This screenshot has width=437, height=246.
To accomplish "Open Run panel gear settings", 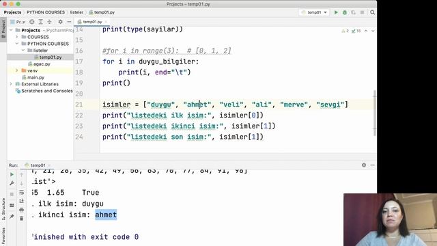I will tap(364, 165).
